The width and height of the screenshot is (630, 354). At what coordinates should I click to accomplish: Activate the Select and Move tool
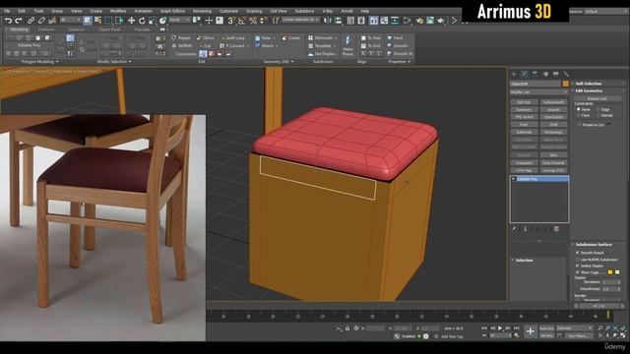pos(131,20)
